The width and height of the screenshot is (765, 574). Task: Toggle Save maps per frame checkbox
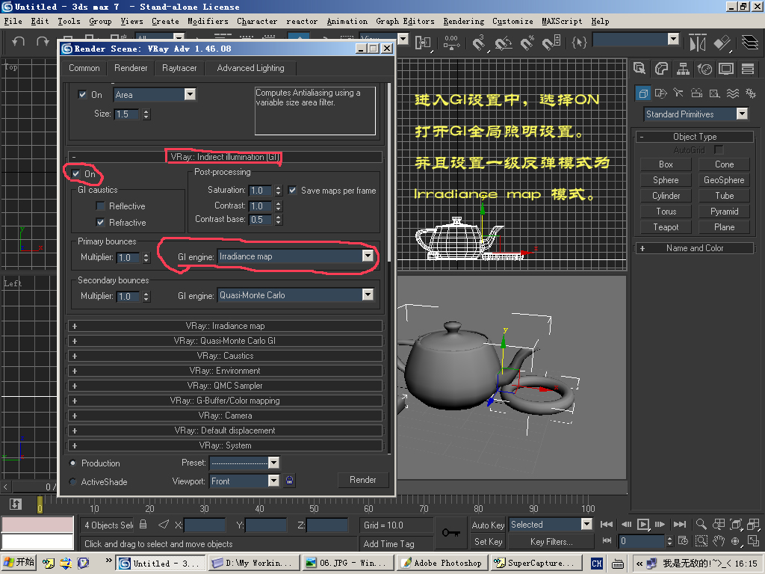pos(292,191)
